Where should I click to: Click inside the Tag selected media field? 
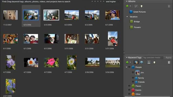coord(153,57)
